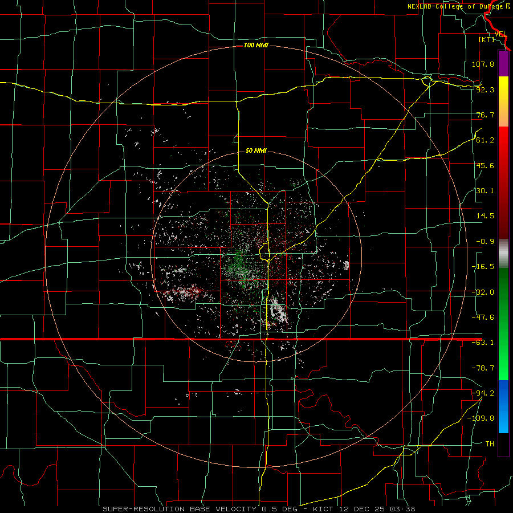This screenshot has width=513, height=513.
Task: Click the -109.8 velocity scale value
Action: [481, 418]
